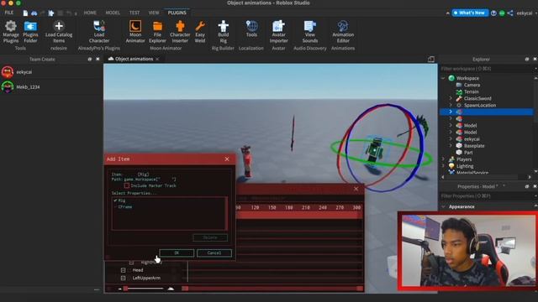This screenshot has width=538, height=302.
Task: Open the Plugins Folder
Action: 30,32
